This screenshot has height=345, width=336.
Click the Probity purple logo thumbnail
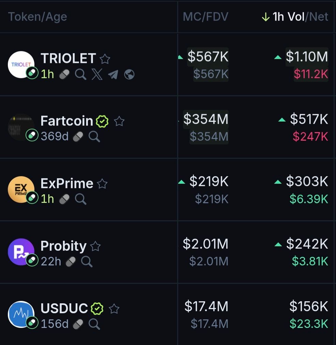pos(21,252)
